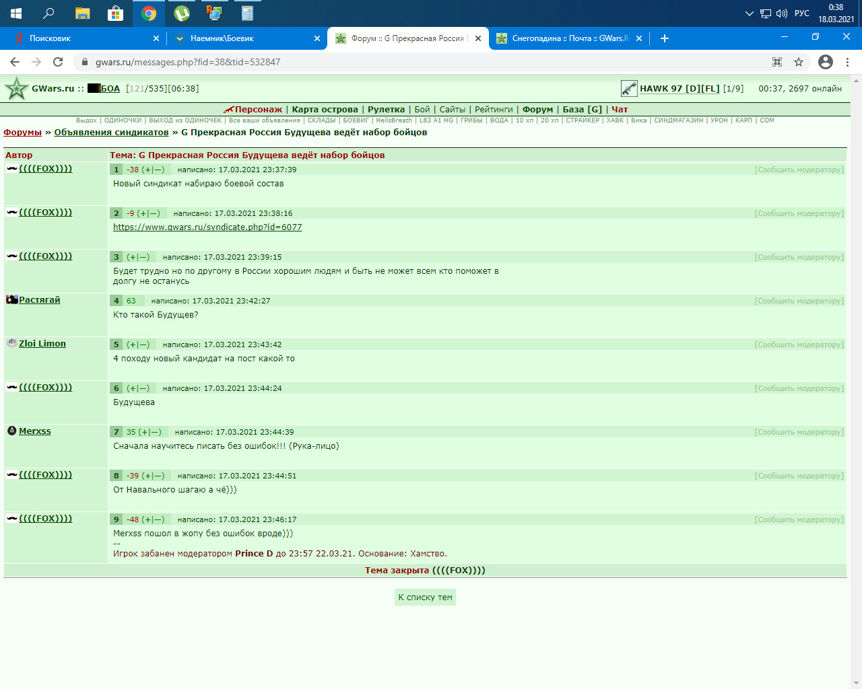Image resolution: width=862 pixels, height=689 pixels.
Task: Open Персонаж menu item
Action: [x=259, y=109]
